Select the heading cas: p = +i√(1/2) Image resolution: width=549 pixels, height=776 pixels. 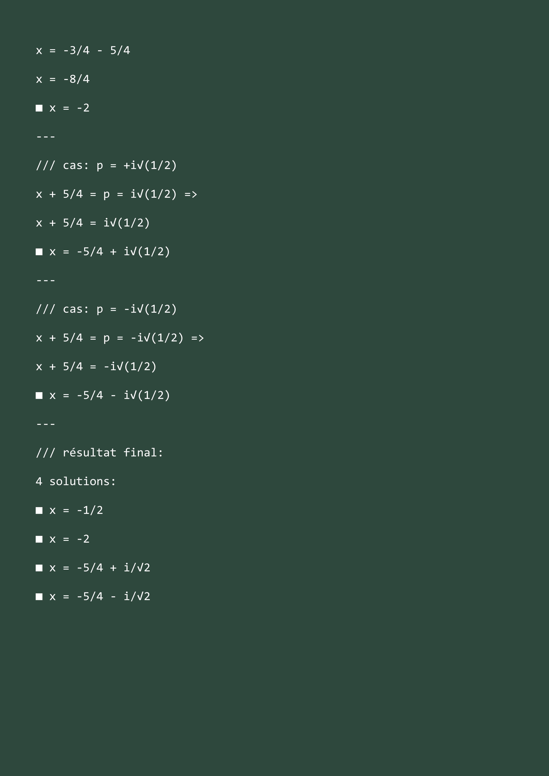point(106,165)
